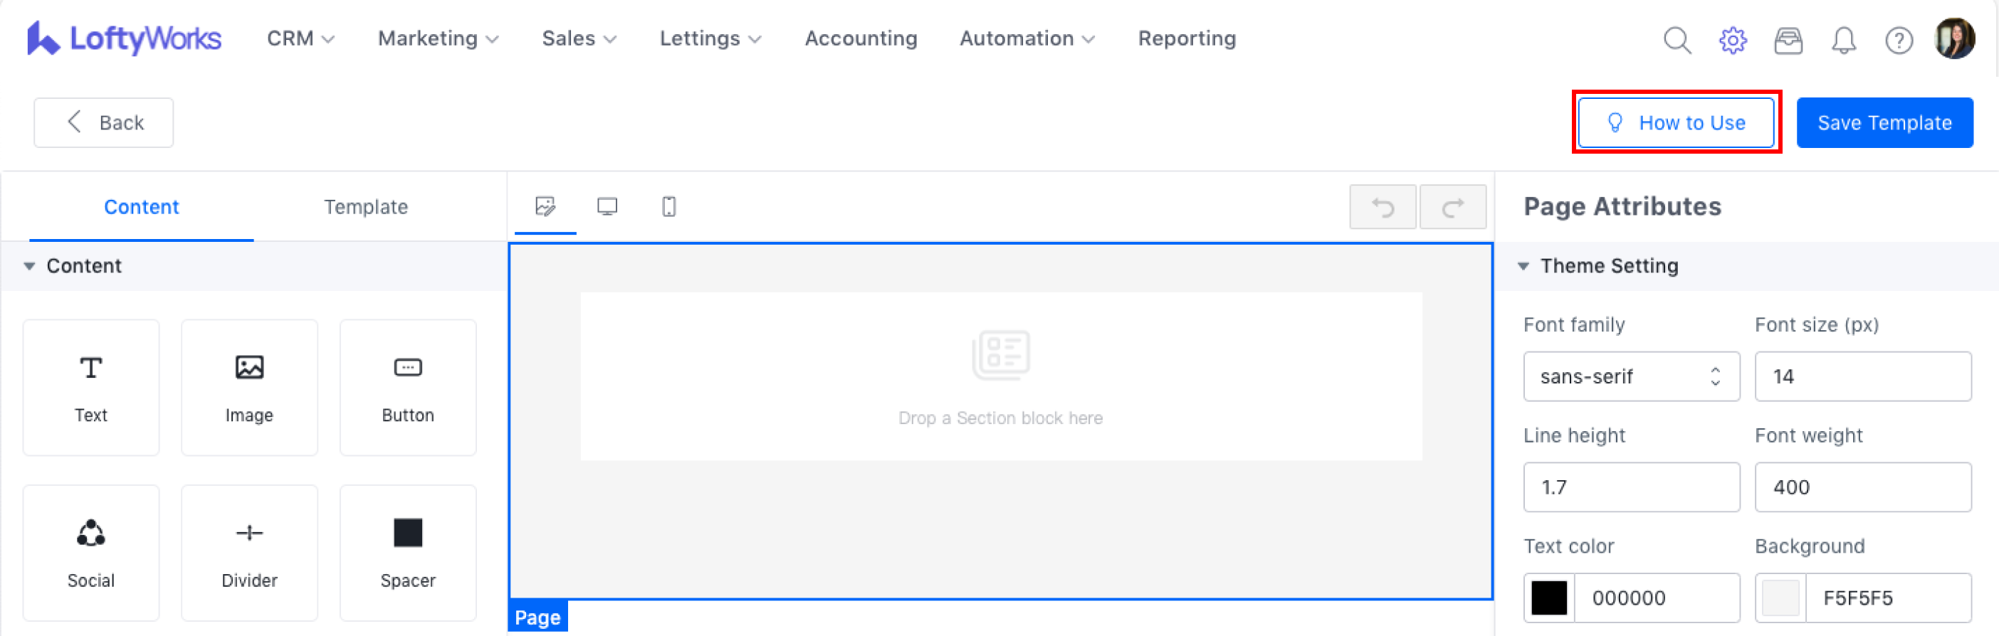Switch to the Template tab
This screenshot has height=636, width=1999.
tap(365, 207)
